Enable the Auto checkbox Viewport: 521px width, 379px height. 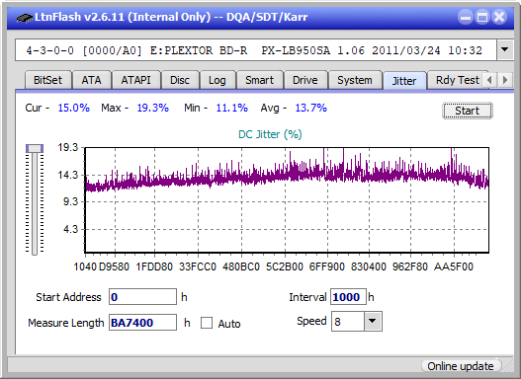pos(207,323)
